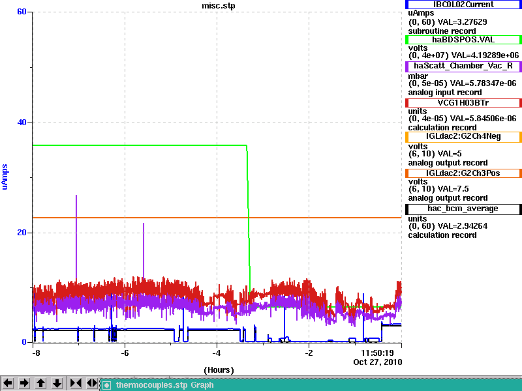522x391 pixels.
Task: Click the VAL=4.19289e+06 value text
Action: point(485,55)
